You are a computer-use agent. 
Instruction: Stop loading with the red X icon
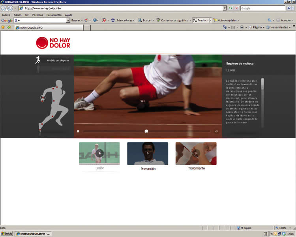tap(236, 8)
